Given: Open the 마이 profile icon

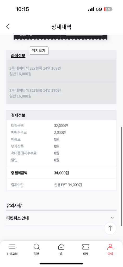Looking at the screenshot, I should tap(110, 247).
